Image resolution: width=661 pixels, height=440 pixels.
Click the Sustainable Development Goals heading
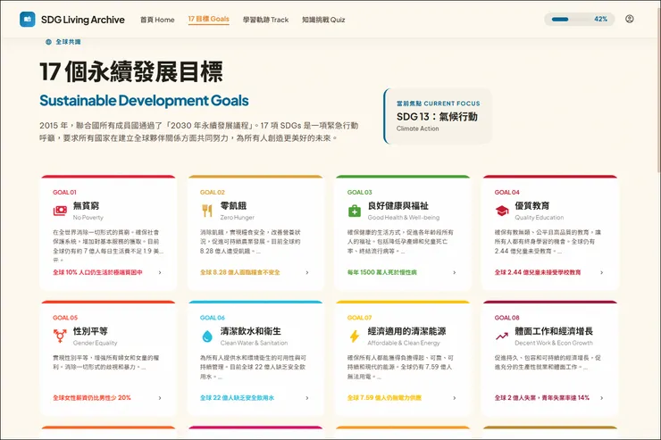point(144,101)
